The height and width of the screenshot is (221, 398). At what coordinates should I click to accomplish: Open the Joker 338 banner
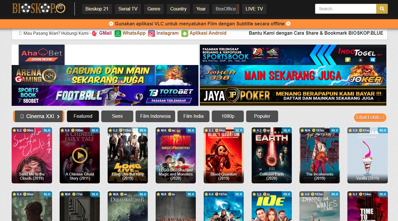[x=293, y=75]
